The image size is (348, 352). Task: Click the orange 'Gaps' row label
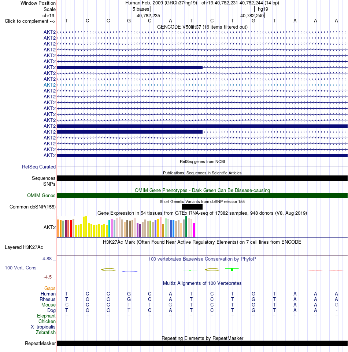(50, 289)
